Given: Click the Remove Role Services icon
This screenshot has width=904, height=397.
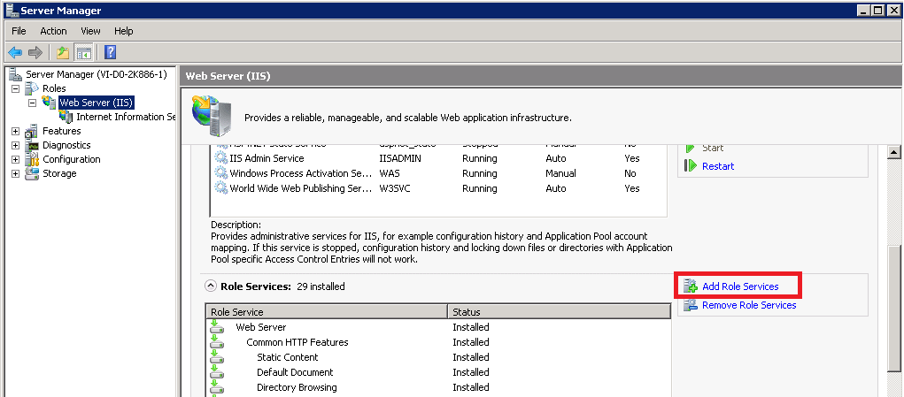Looking at the screenshot, I should click(x=691, y=305).
